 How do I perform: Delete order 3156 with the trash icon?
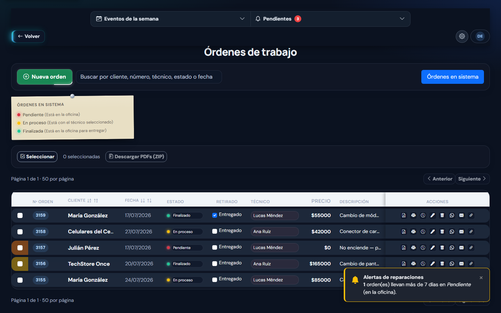pos(442,264)
